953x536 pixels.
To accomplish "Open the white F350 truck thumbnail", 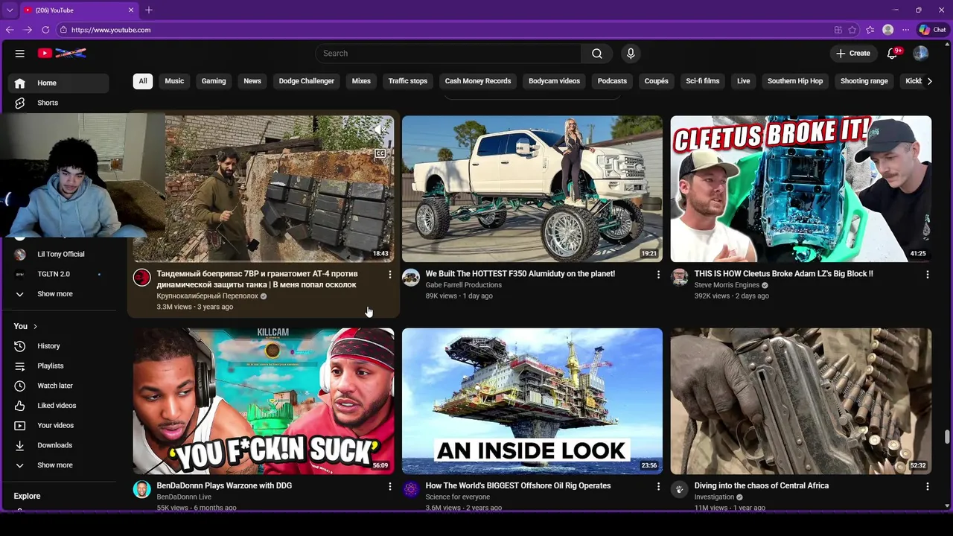I will coord(532,188).
